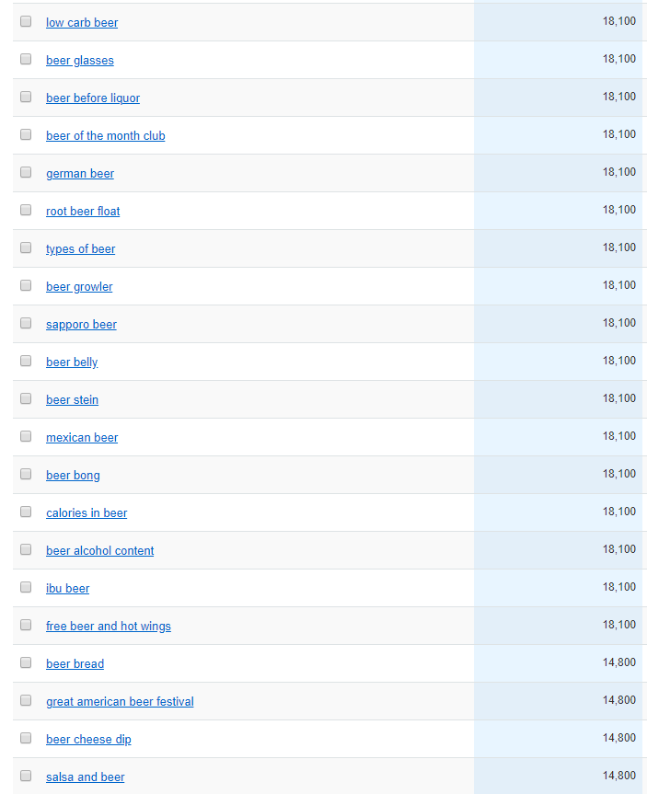This screenshot has width=647, height=794.
Task: Open the beer belly keyword
Action: [72, 362]
